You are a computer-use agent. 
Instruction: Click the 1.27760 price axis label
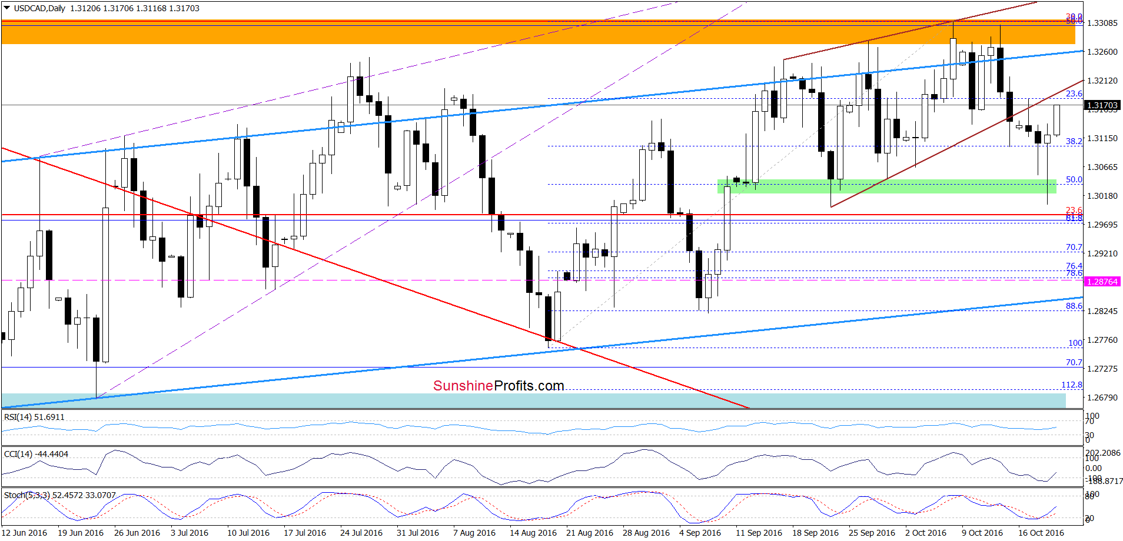click(x=1102, y=340)
